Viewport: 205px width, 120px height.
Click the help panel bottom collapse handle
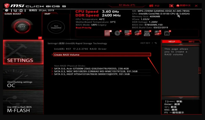click(x=181, y=98)
